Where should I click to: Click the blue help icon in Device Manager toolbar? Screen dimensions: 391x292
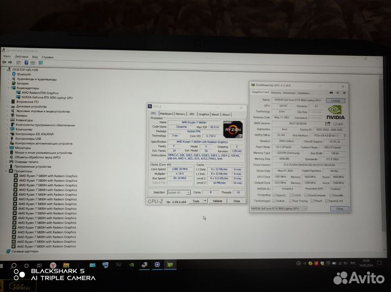click(26, 62)
